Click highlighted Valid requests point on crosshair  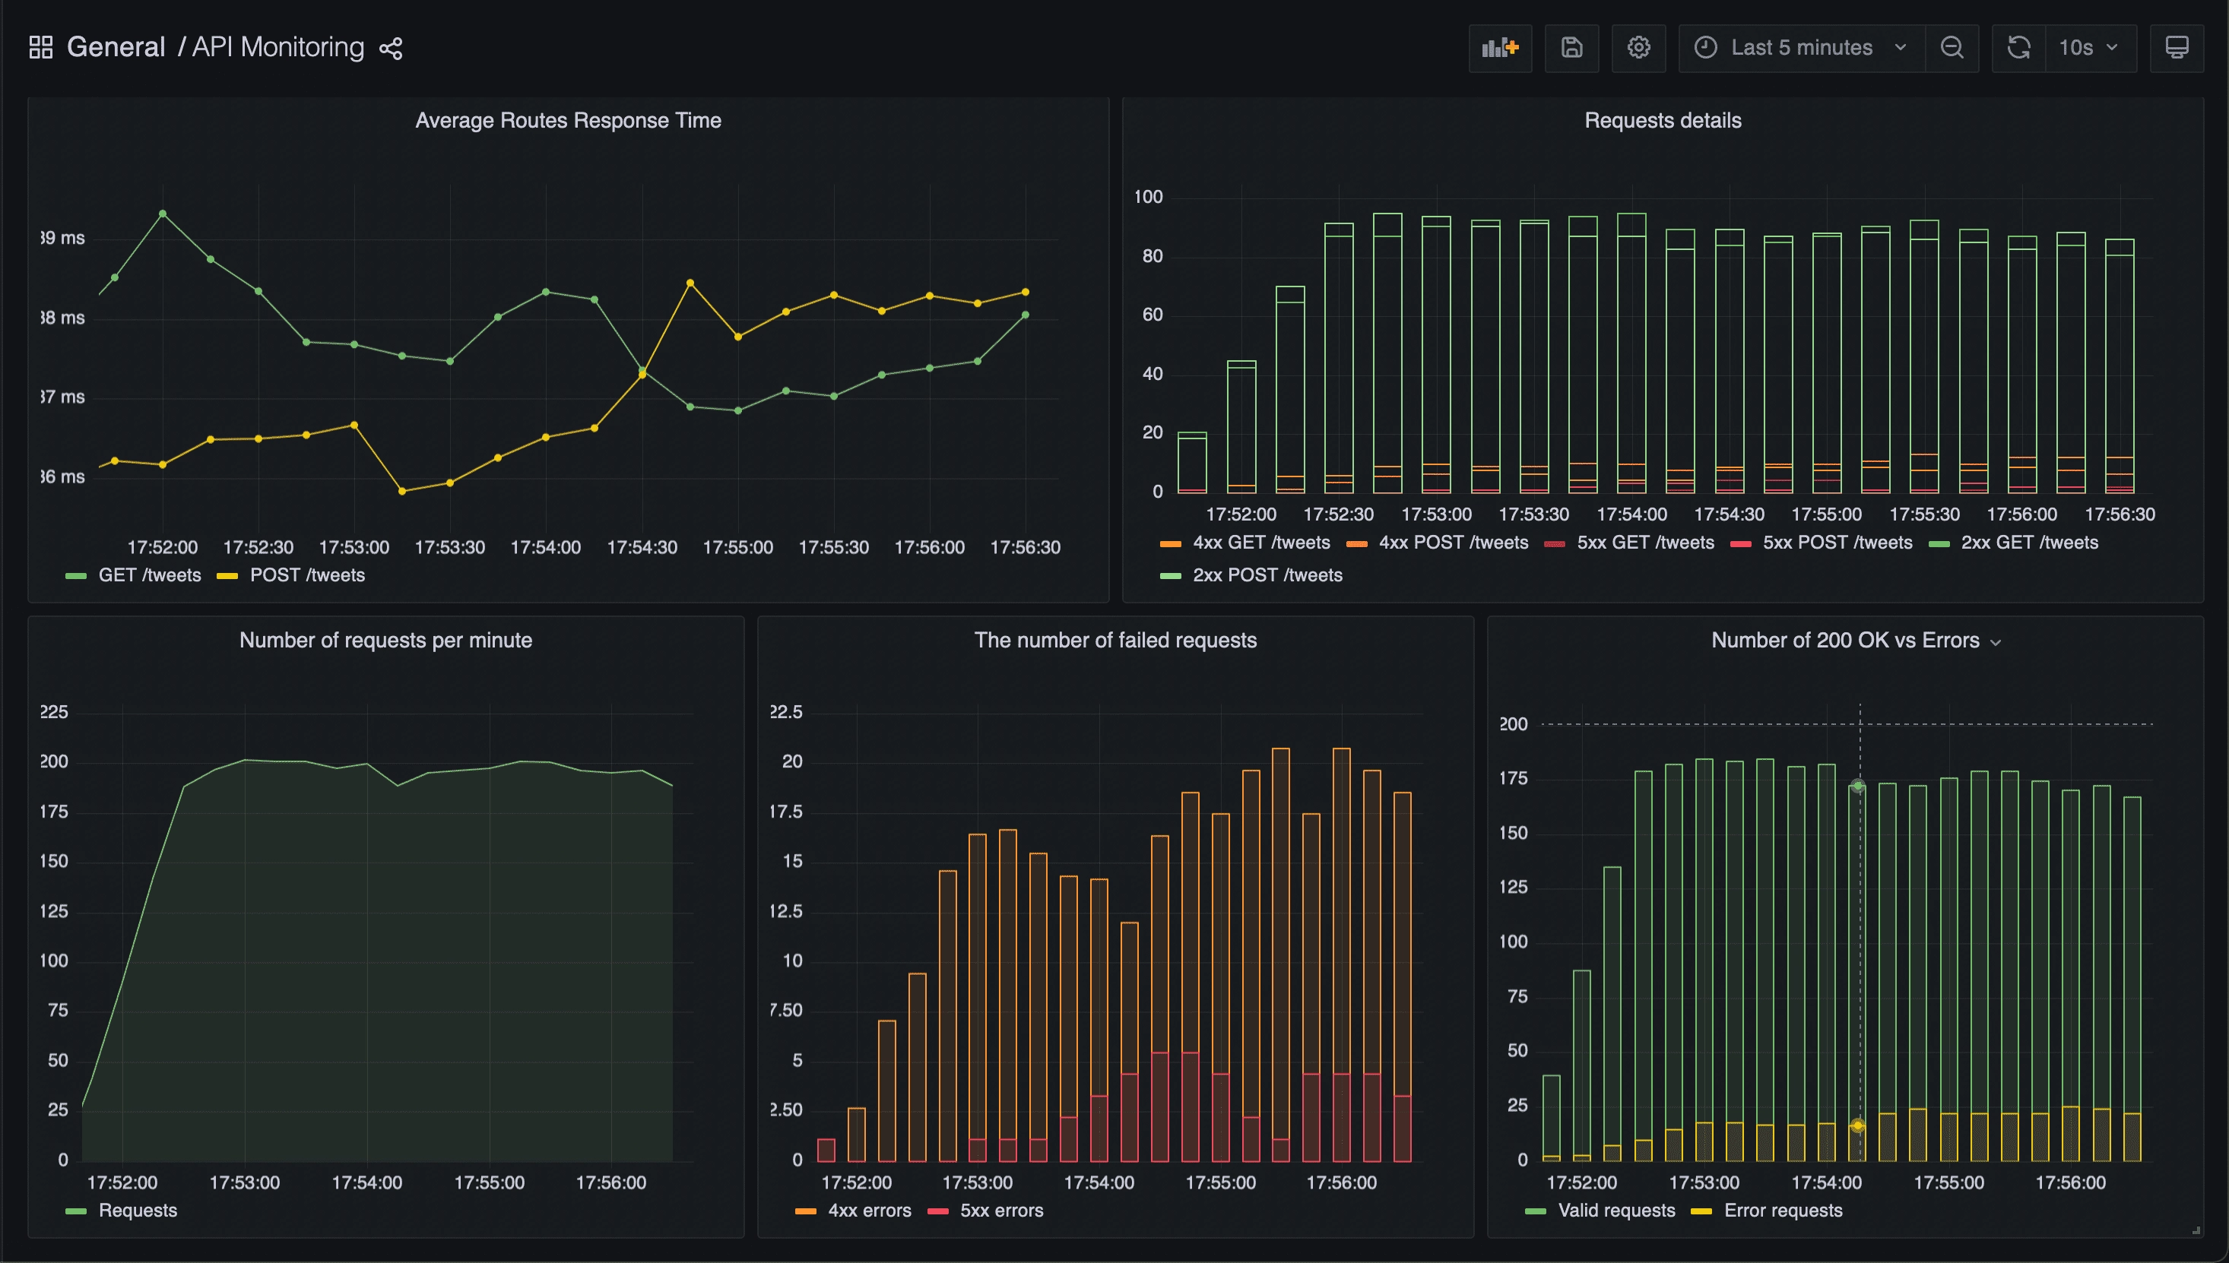(1858, 786)
